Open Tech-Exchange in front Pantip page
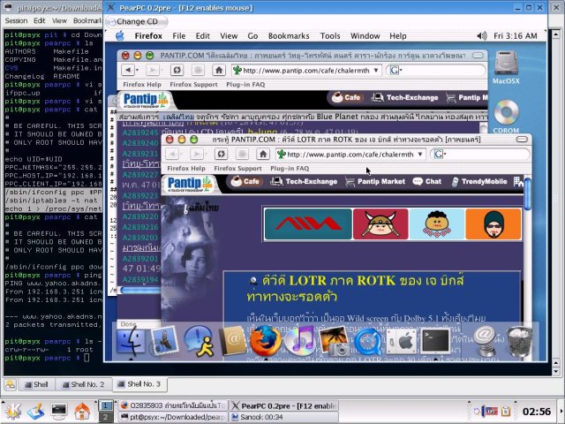Image resolution: width=565 pixels, height=424 pixels. coord(304,181)
